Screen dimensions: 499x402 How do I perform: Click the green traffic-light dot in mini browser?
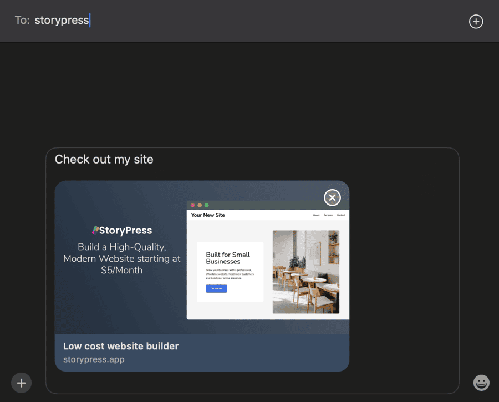tap(206, 205)
